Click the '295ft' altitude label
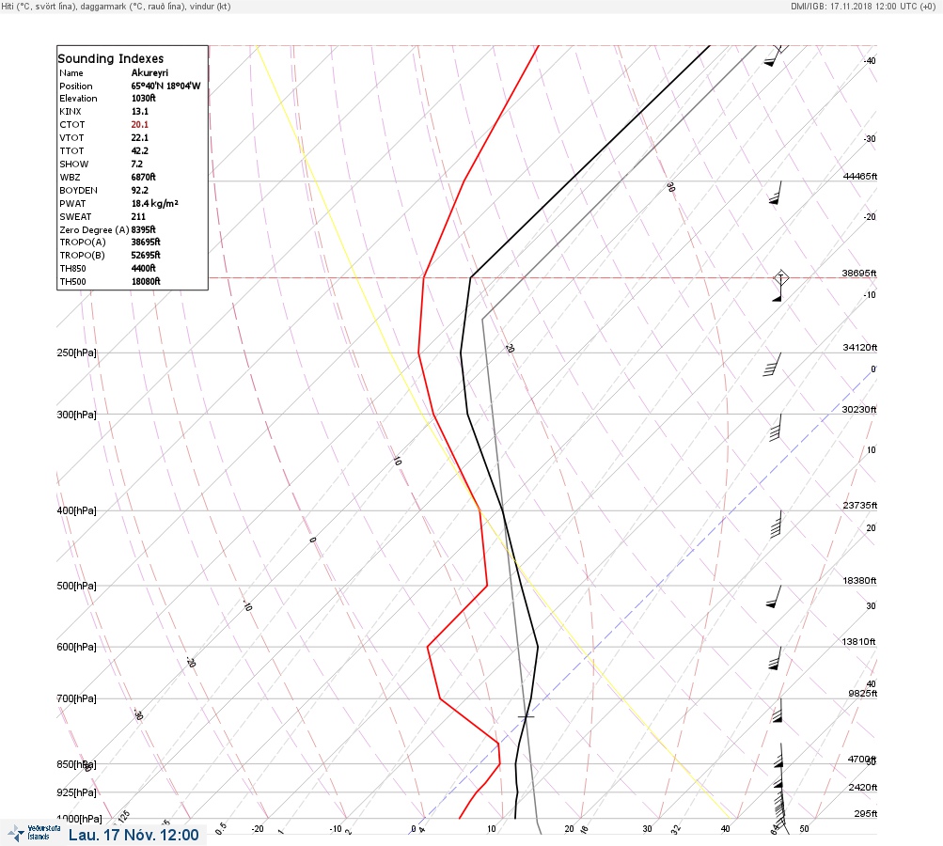This screenshot has height=846, width=943. click(x=865, y=813)
